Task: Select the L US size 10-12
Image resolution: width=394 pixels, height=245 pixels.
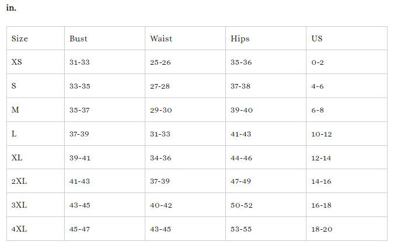Action: tap(322, 134)
